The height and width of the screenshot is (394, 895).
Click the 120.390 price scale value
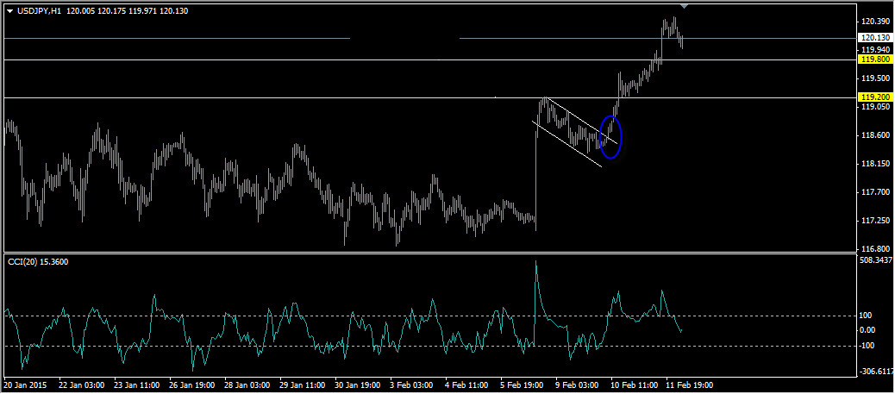point(875,22)
